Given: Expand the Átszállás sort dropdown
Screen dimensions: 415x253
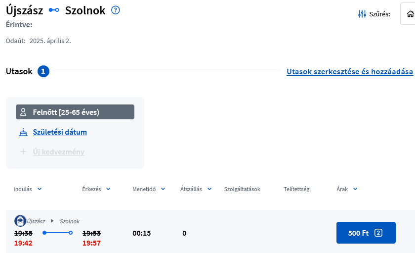Looking at the screenshot, I should [x=209, y=189].
